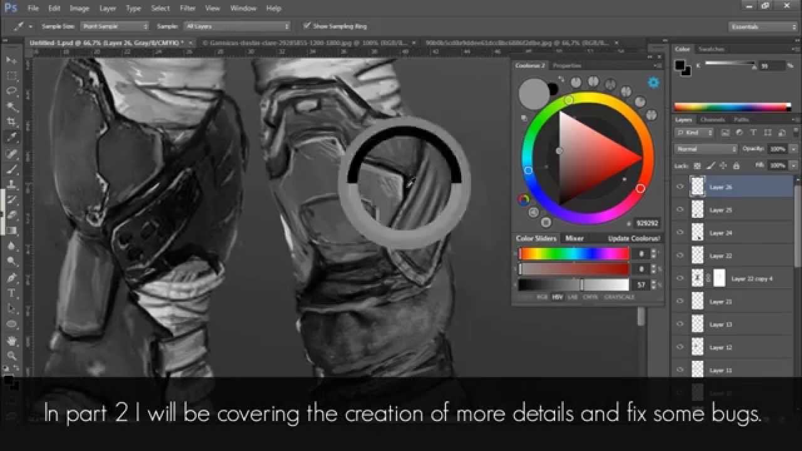Switch Coolorus sliders to CMYK mode
Screen dimensions: 802x451
pyautogui.click(x=590, y=297)
